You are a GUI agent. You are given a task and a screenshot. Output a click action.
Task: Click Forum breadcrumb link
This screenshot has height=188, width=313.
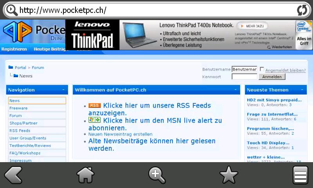38,67
